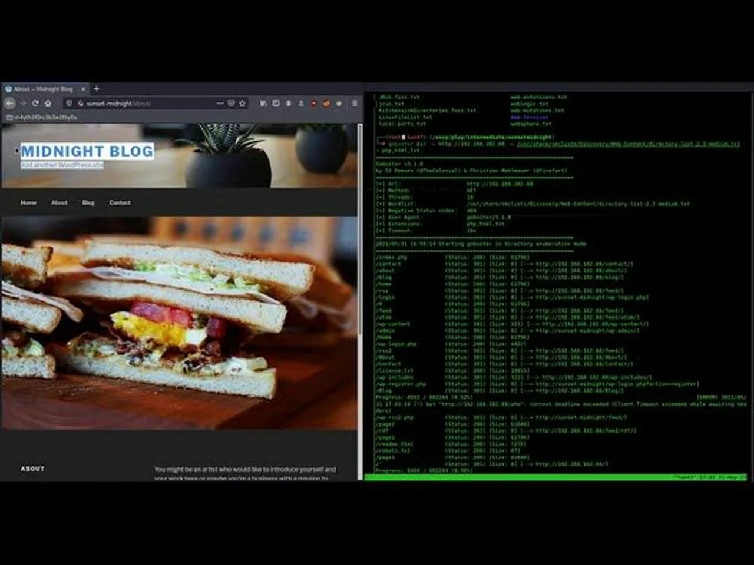Click the /wp-includes result row
Image resolution: width=754 pixels, height=565 pixels.
(514, 377)
